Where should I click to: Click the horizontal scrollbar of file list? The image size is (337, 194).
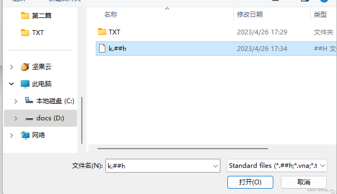[x=183, y=148]
